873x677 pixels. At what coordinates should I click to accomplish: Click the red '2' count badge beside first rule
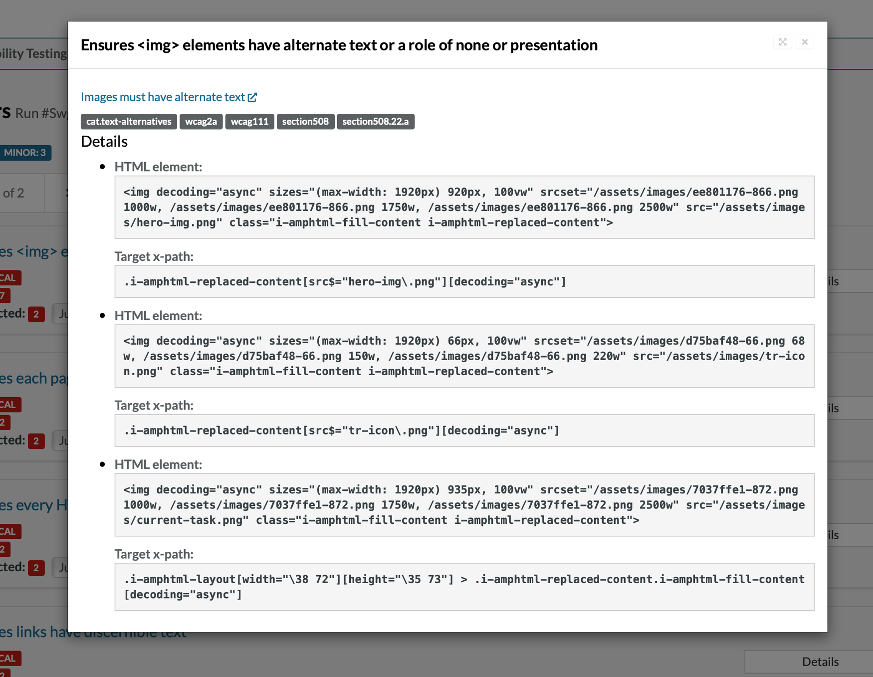[x=36, y=314]
